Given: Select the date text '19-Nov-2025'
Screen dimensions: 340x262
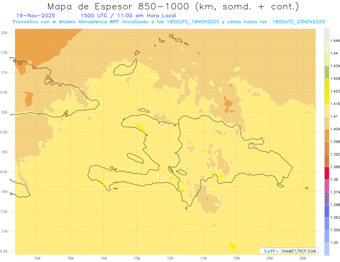Looking at the screenshot, I should click(x=36, y=16).
